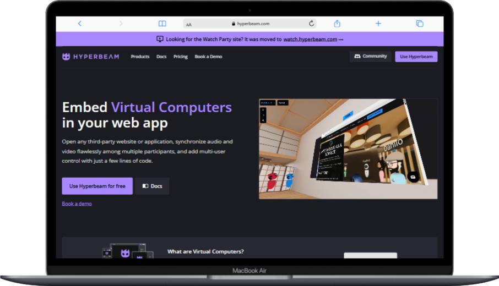
Task: Click Safari's forward arrow
Action: tap(121, 24)
